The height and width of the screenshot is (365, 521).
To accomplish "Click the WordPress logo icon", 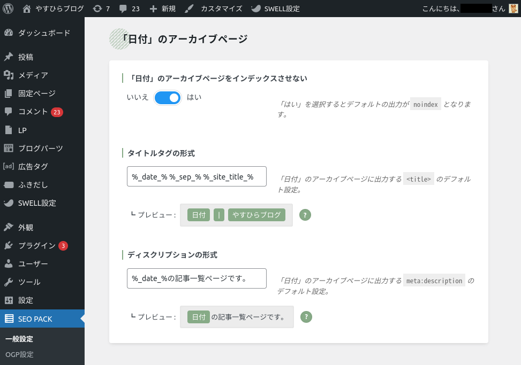I will (x=8, y=9).
